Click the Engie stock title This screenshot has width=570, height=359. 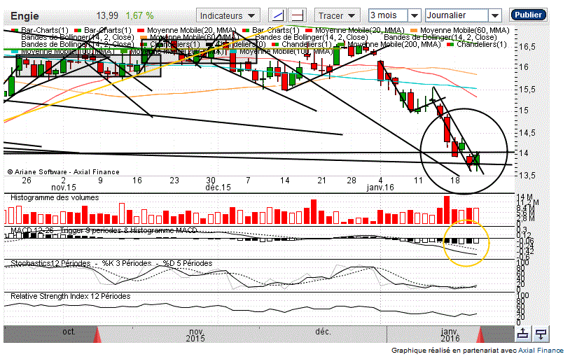click(25, 16)
